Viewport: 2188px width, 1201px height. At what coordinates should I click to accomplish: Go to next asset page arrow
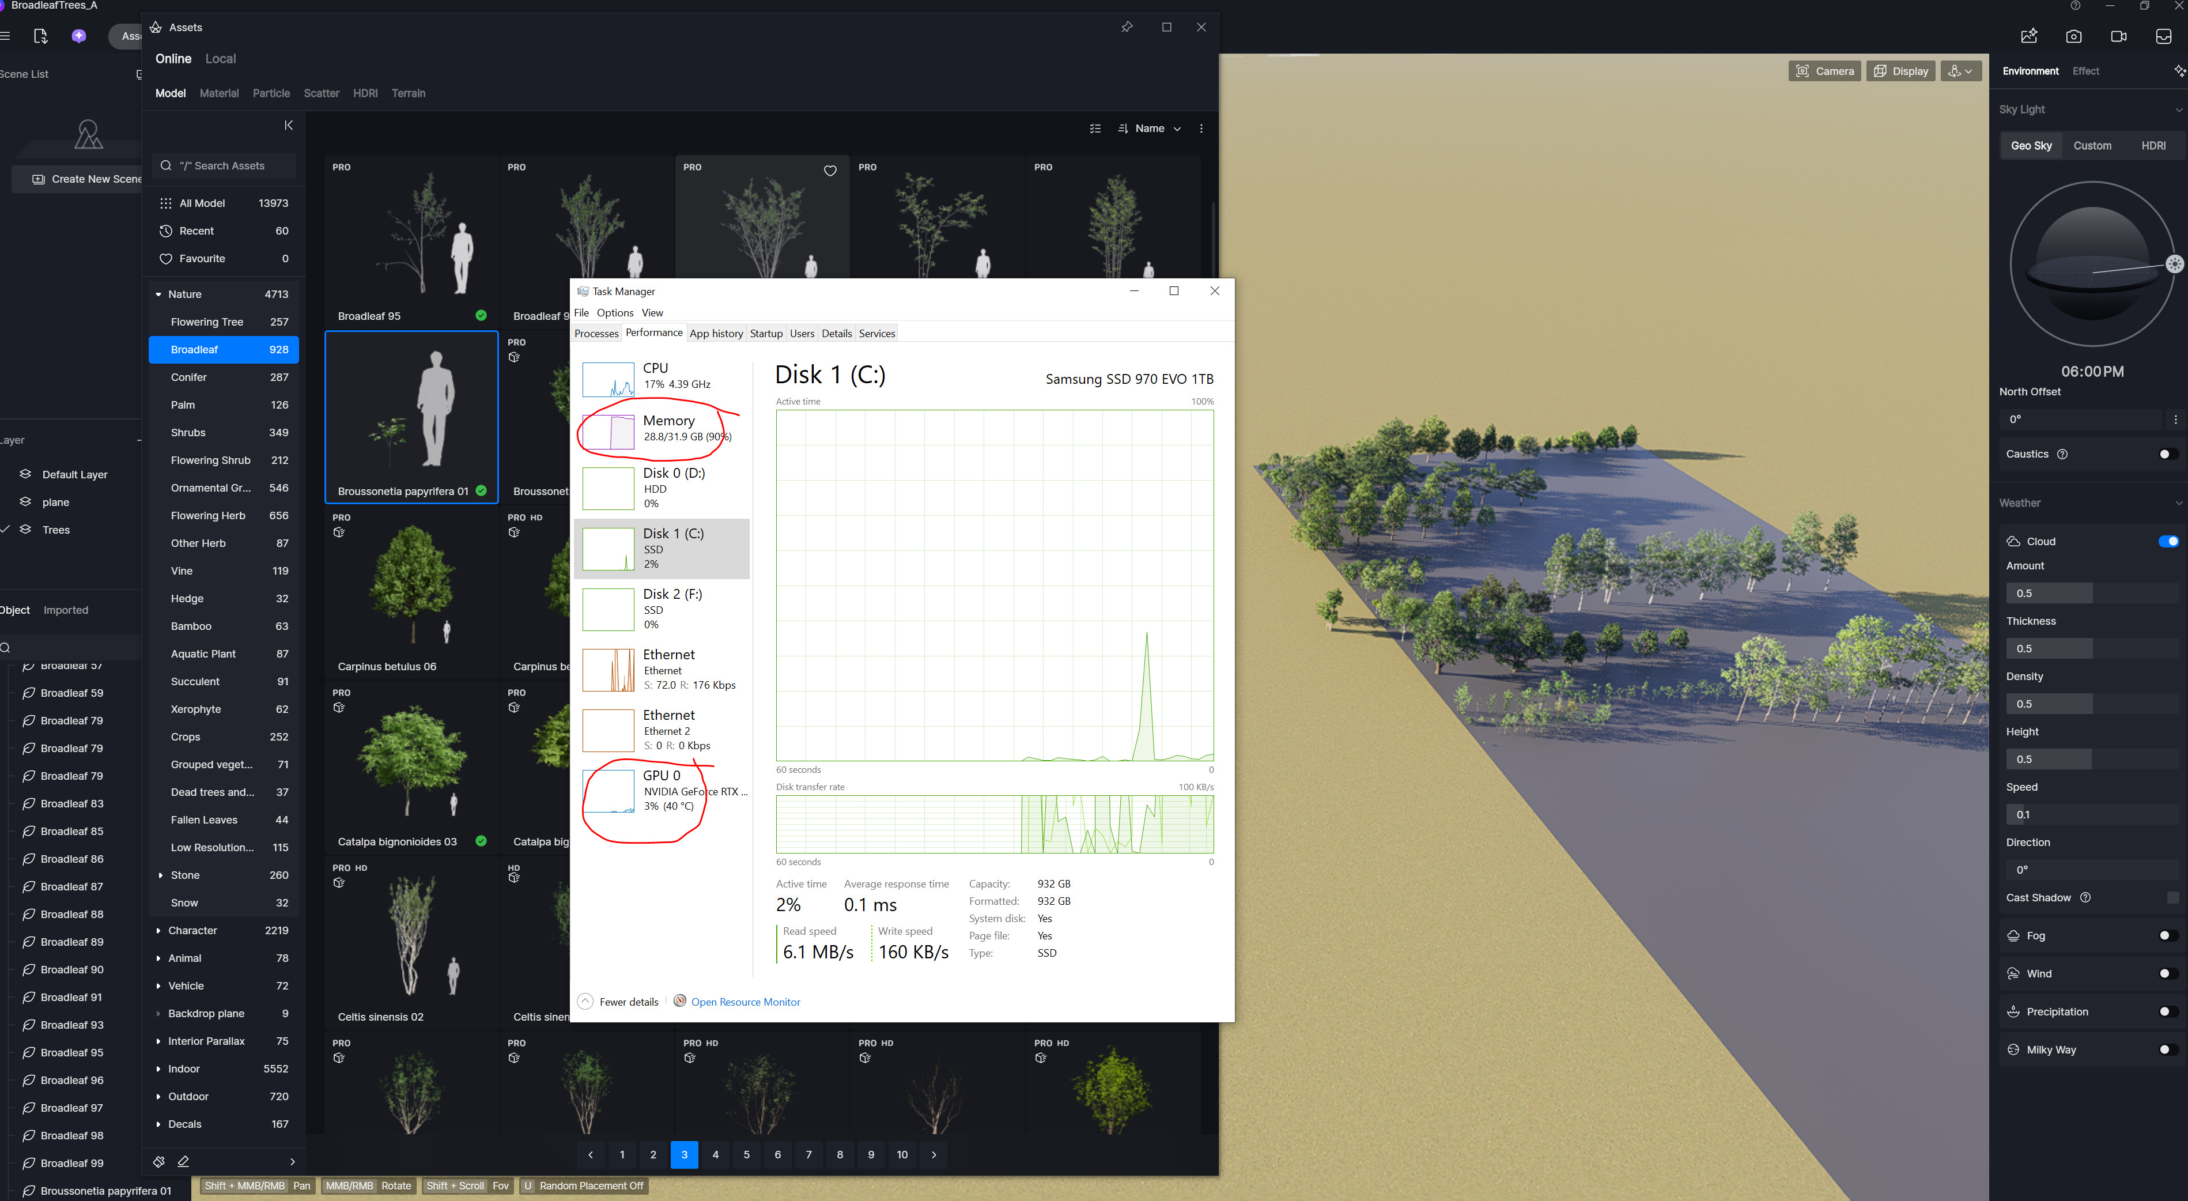pos(934,1154)
